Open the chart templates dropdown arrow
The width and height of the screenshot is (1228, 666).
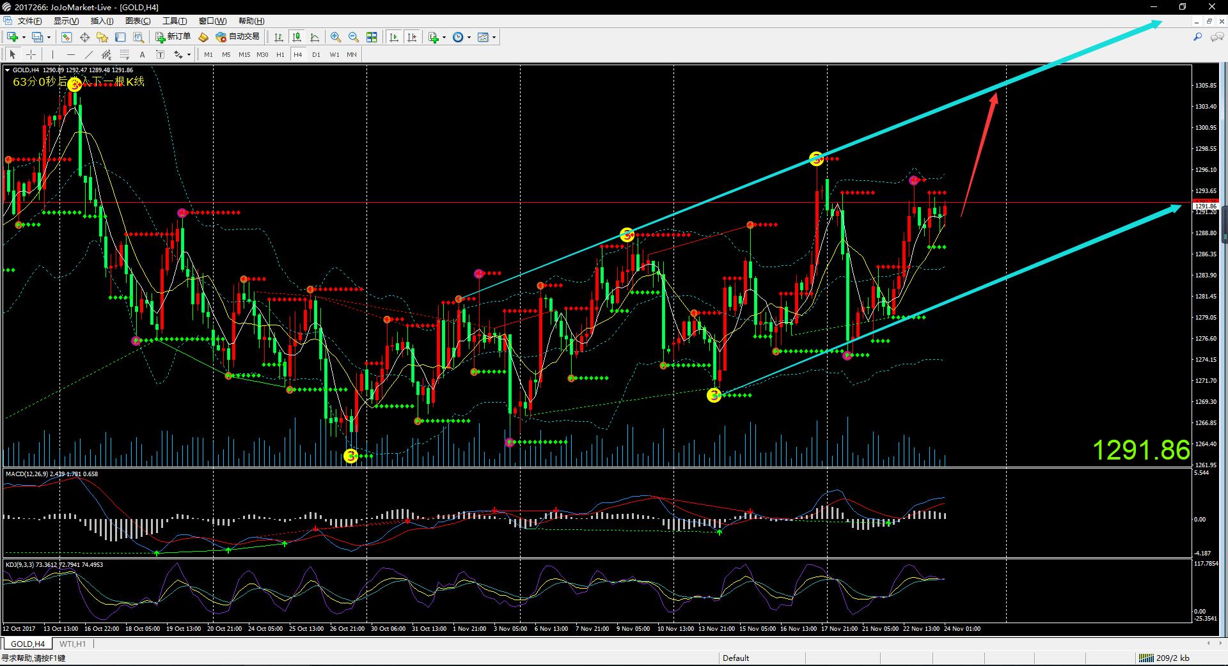pyautogui.click(x=494, y=37)
